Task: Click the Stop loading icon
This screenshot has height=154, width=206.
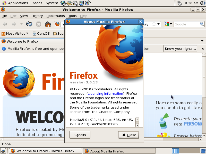Action: [x=39, y=24]
